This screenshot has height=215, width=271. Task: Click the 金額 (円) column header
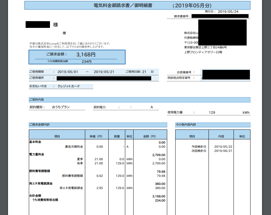tap(147, 134)
